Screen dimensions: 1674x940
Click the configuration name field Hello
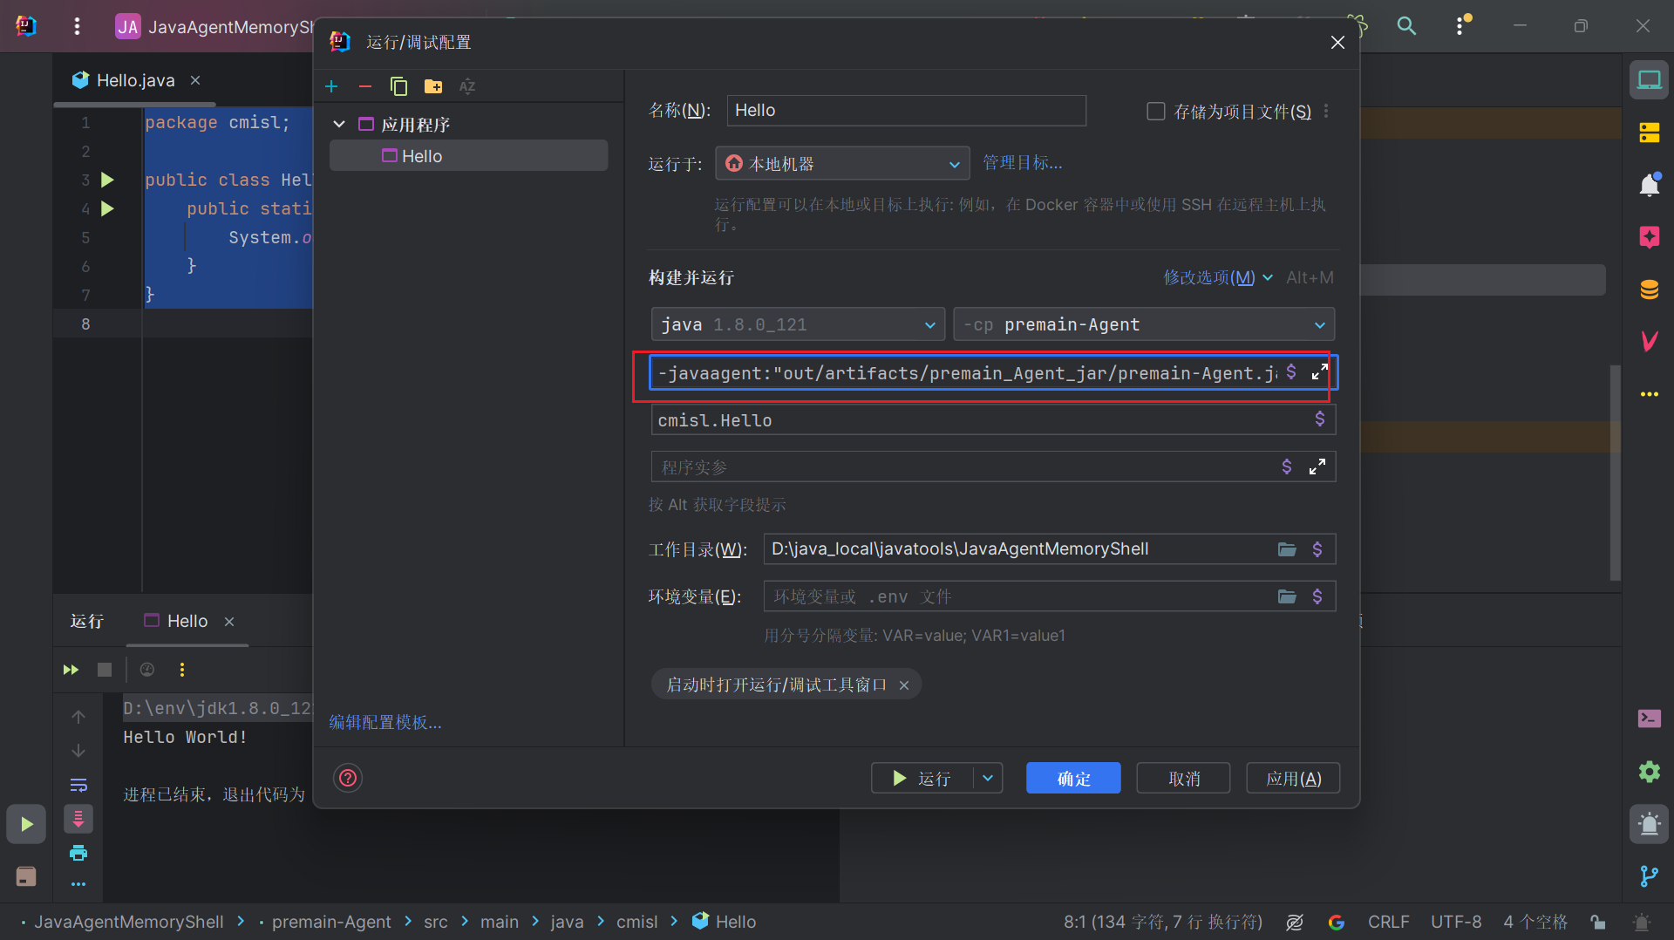point(906,111)
